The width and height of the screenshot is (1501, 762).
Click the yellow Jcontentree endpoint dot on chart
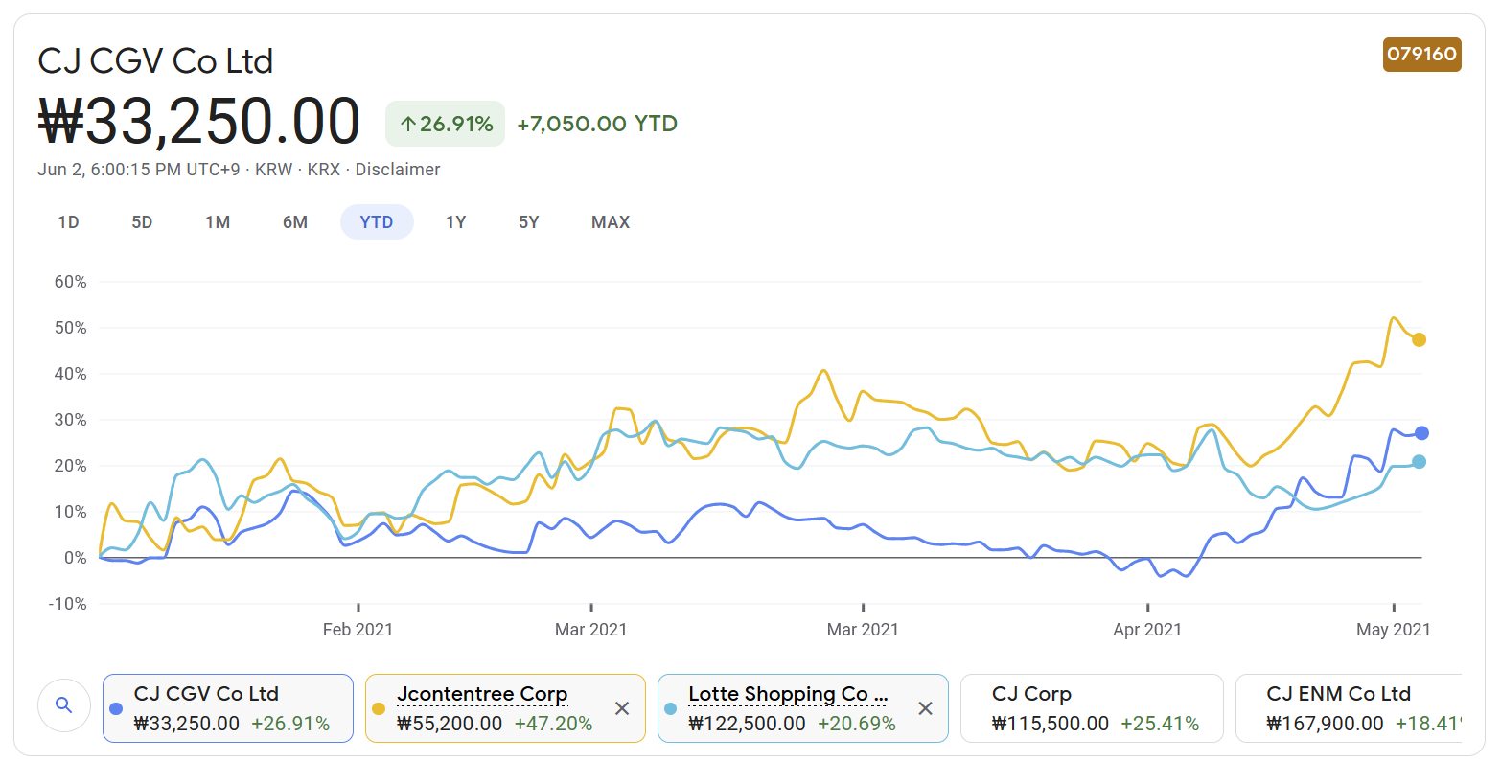1419,339
